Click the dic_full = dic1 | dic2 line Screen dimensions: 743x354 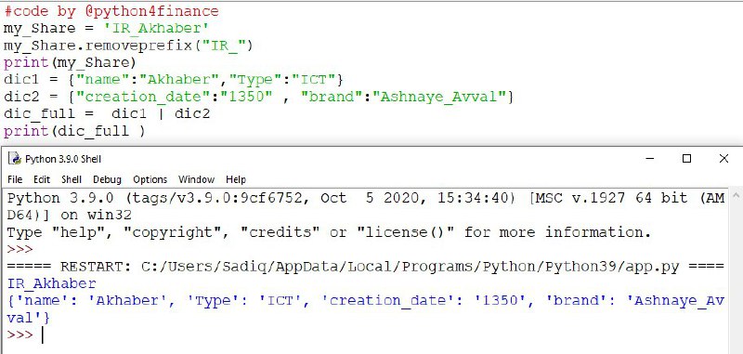107,113
